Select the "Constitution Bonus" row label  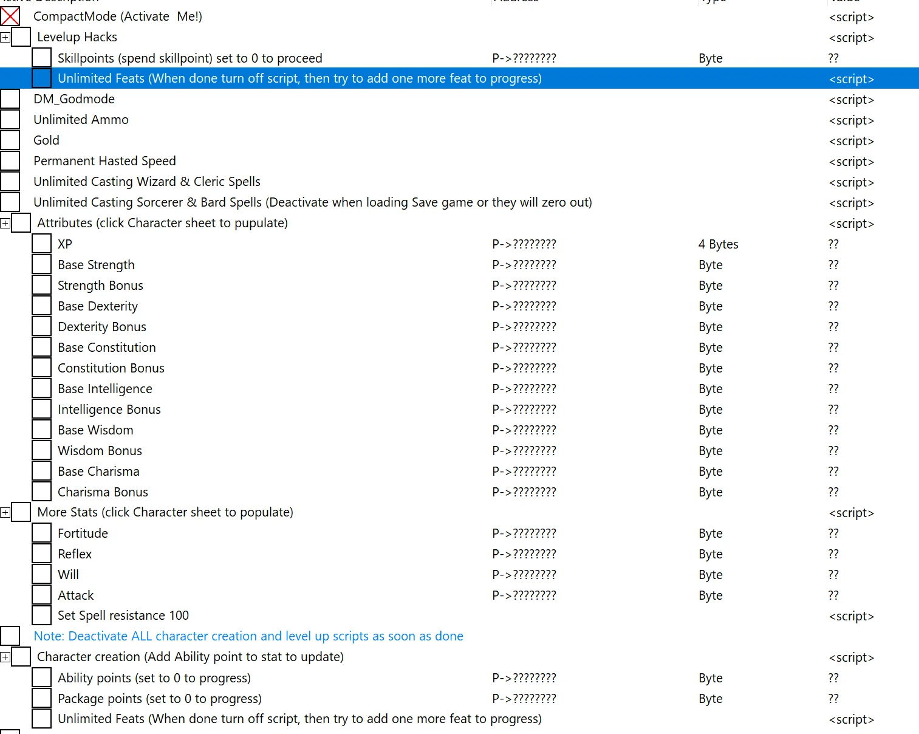[x=111, y=368]
